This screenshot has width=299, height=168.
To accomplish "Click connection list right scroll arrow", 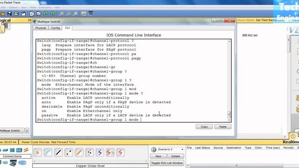I will coord(146,161).
